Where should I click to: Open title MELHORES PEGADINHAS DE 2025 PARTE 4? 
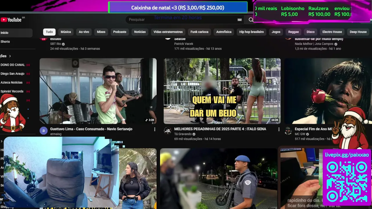tap(220, 129)
